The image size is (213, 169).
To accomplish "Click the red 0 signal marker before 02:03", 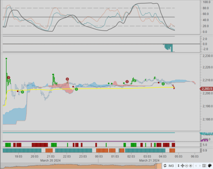I will click(x=127, y=82).
